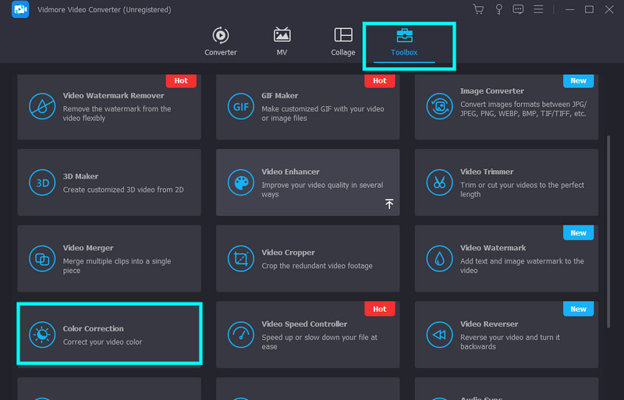Select the Toolbox tab
This screenshot has width=624, height=400.
tap(404, 42)
